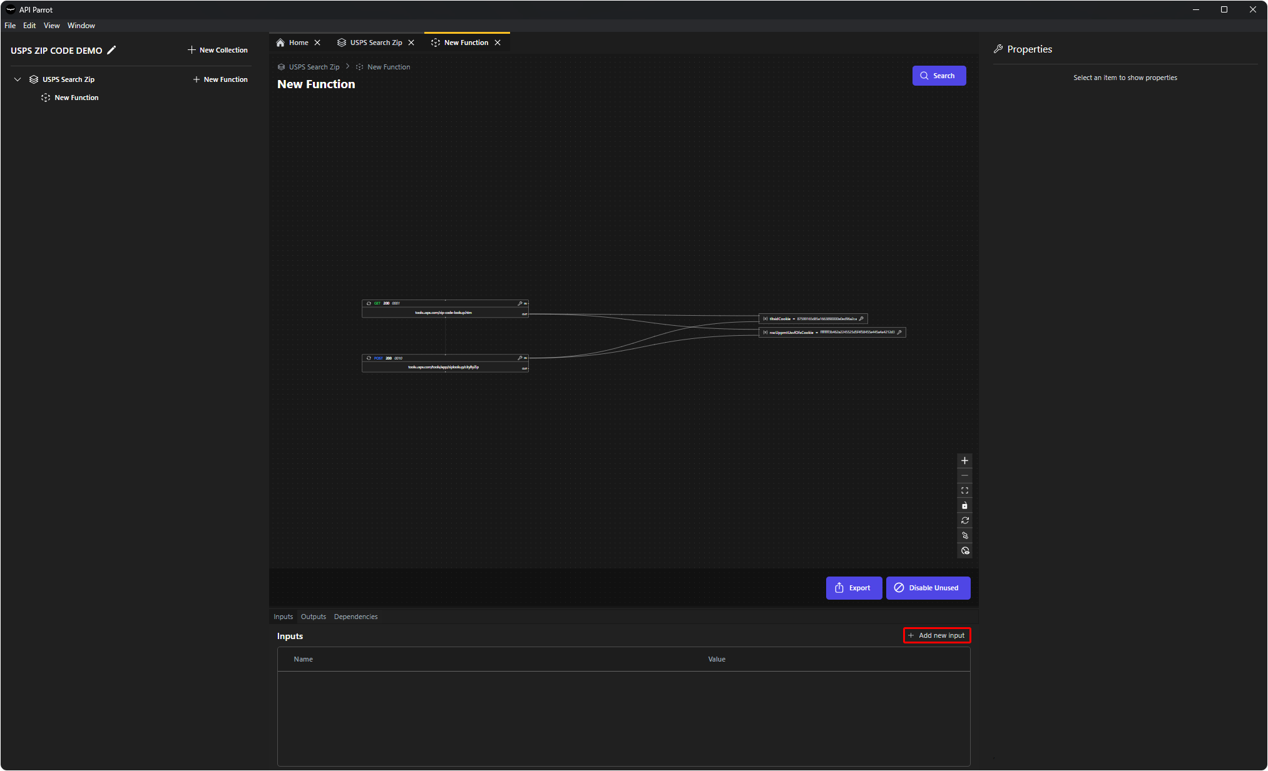Screen dimensions: 1268x771
Task: Collapse the USPS Search Zip tree
Action: 18,79
